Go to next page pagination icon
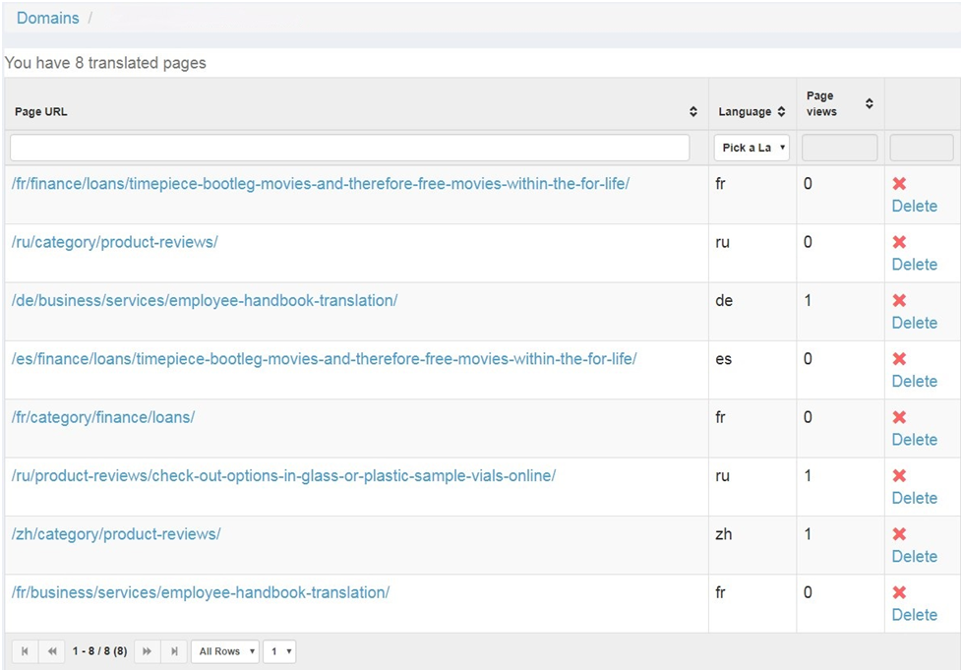The height and width of the screenshot is (672, 963). tap(148, 651)
